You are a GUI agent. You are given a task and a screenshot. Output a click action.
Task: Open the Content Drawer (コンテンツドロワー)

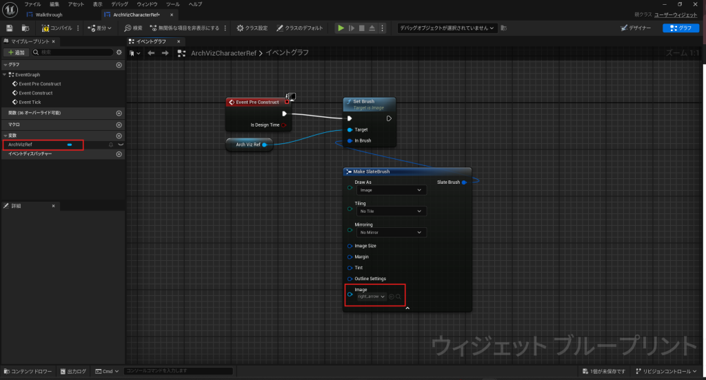(28, 372)
